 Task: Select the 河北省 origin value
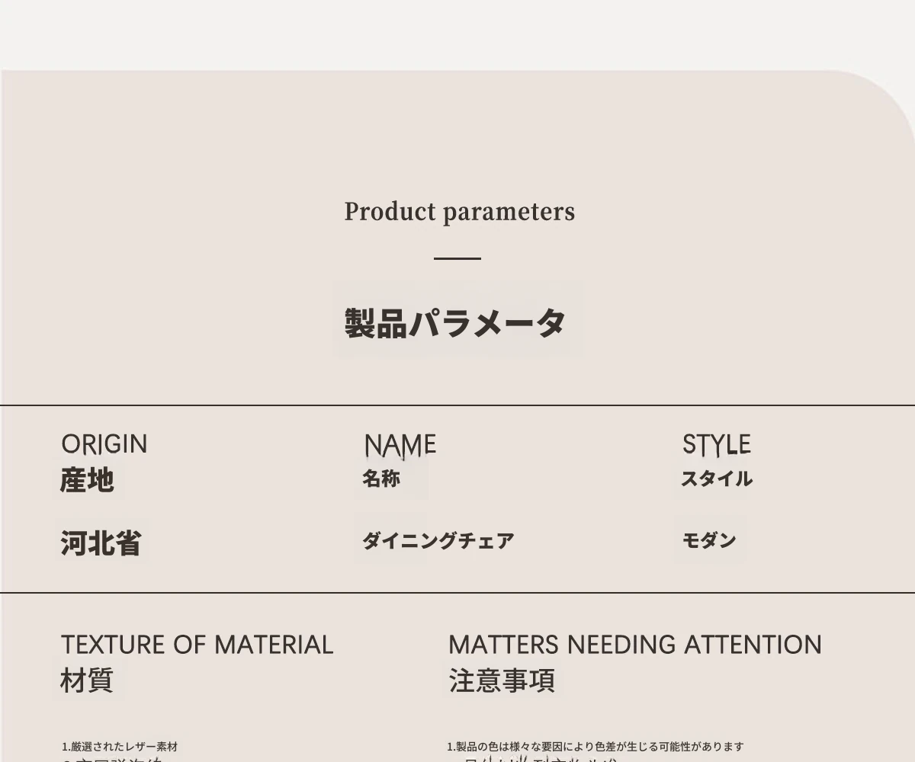[101, 543]
